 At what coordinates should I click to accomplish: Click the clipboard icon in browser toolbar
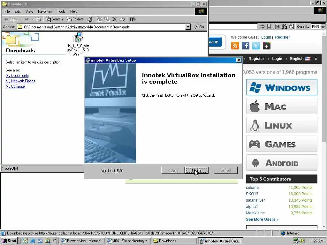click(x=291, y=26)
